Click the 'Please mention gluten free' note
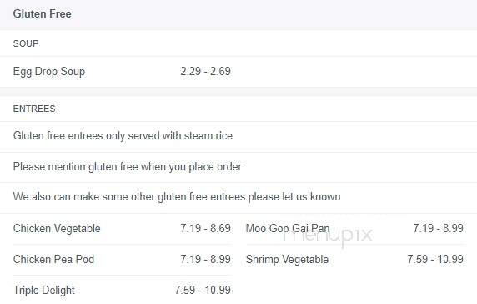477x304 pixels. (x=127, y=167)
